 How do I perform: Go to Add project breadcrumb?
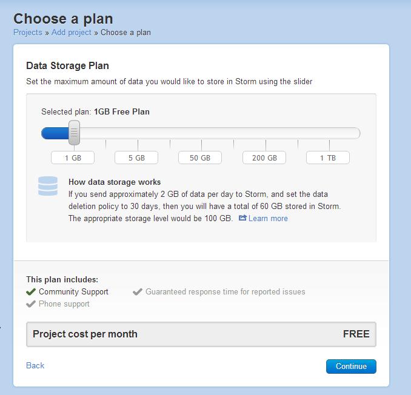coord(72,32)
